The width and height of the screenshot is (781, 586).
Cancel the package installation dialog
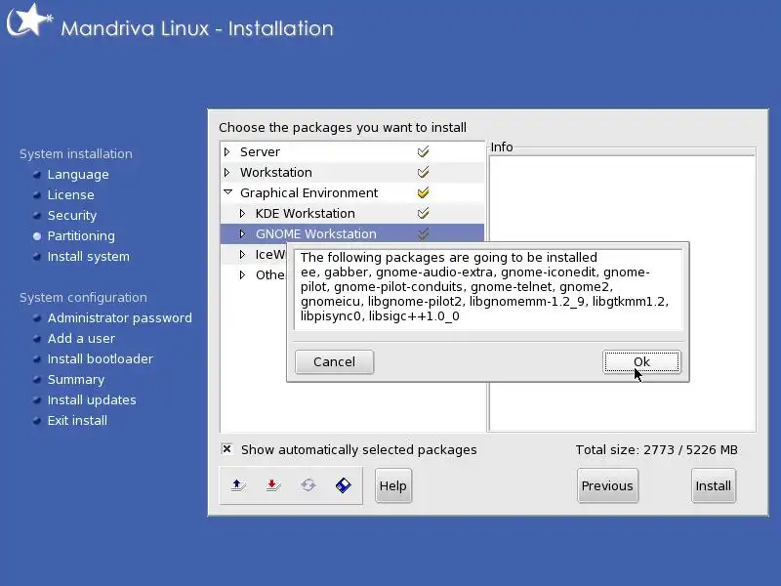(x=334, y=361)
